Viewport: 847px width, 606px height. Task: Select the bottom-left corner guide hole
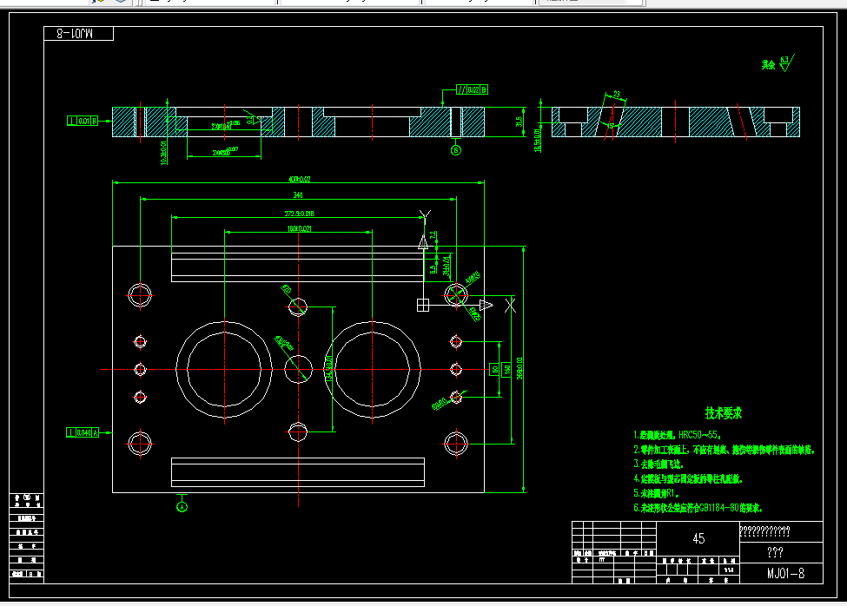(x=140, y=445)
